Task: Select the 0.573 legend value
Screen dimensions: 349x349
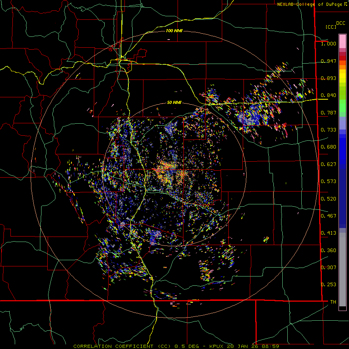Action: pyautogui.click(x=328, y=181)
